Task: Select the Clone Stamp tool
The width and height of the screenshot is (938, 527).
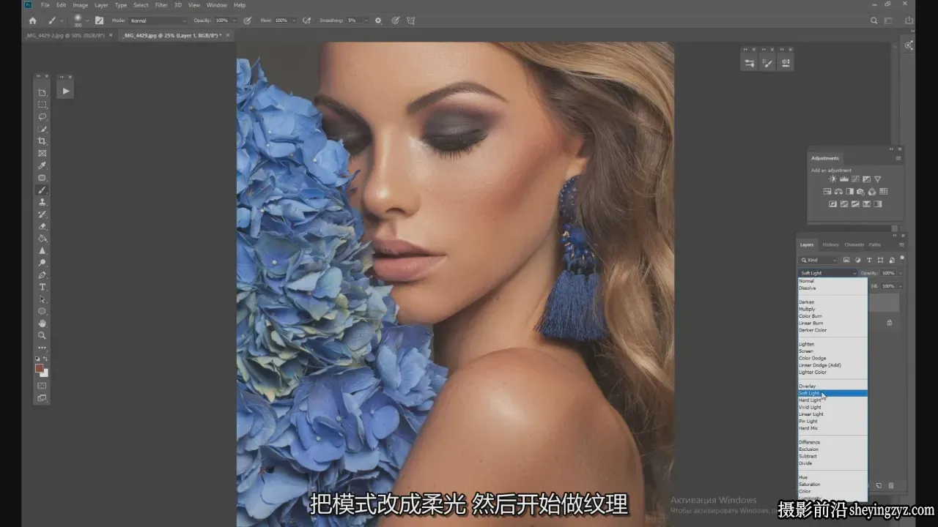Action: pos(43,202)
